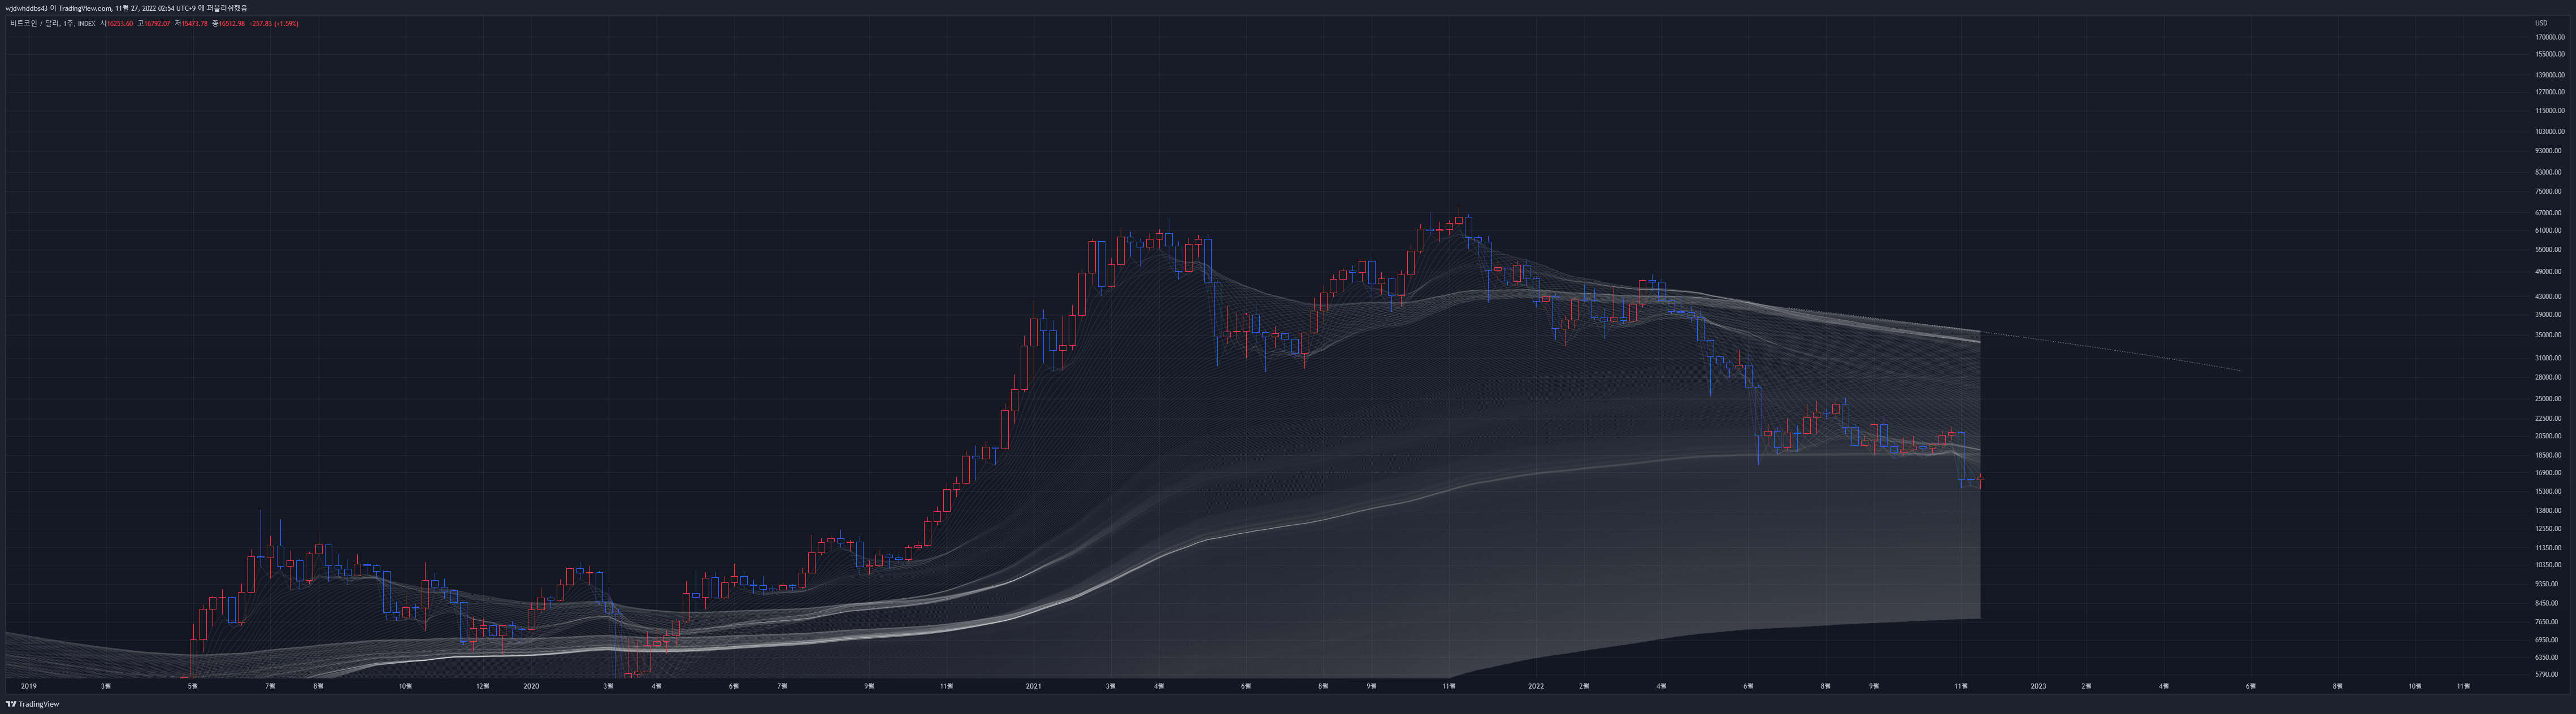
Task: Click the 25000.00 price axis label
Action: (x=2548, y=399)
